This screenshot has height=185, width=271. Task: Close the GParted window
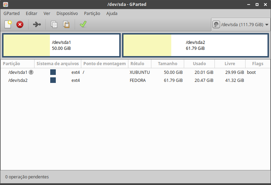click(x=265, y=5)
